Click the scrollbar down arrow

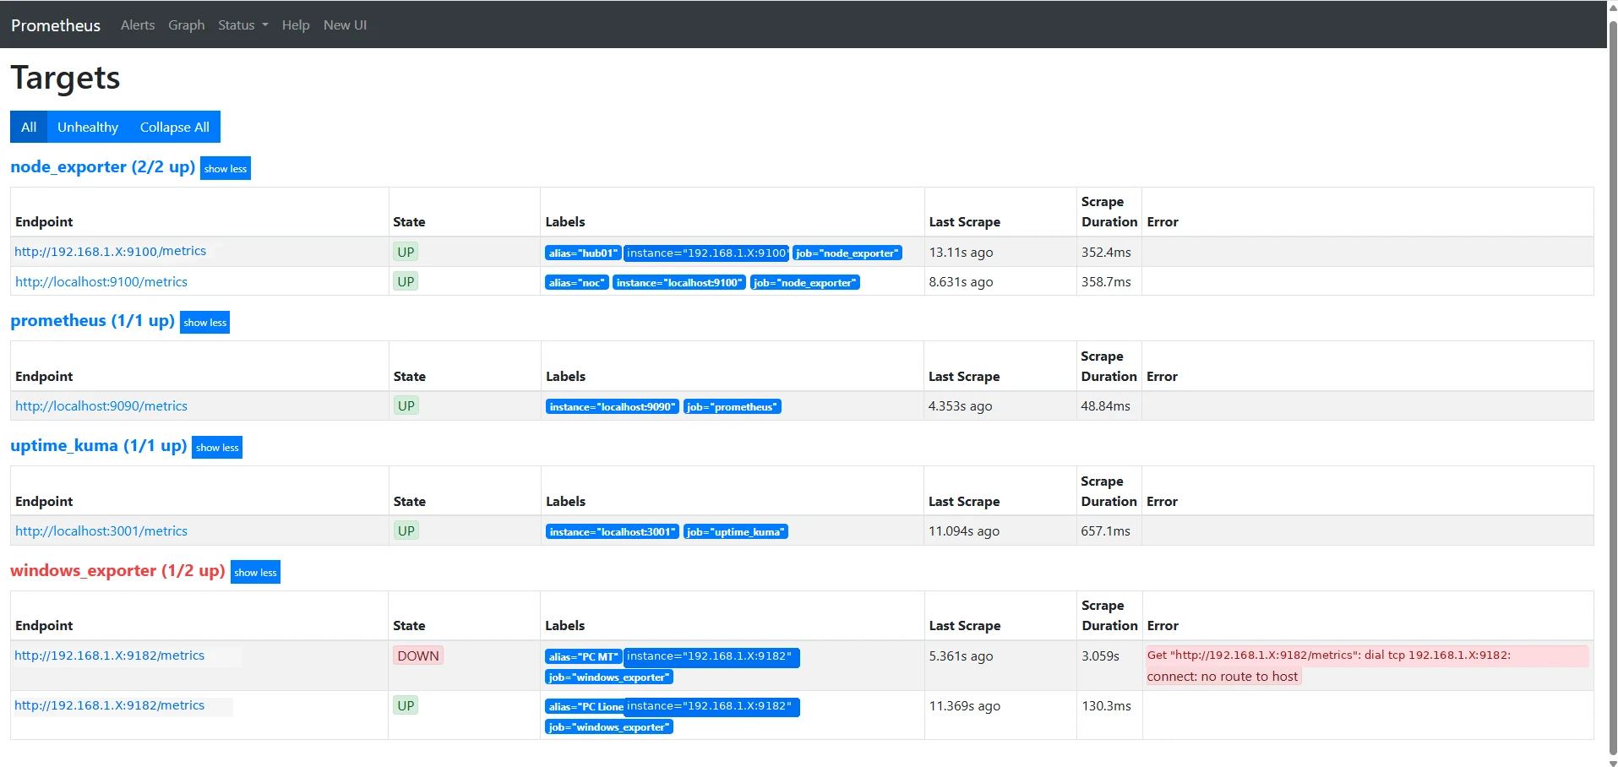1612,763
